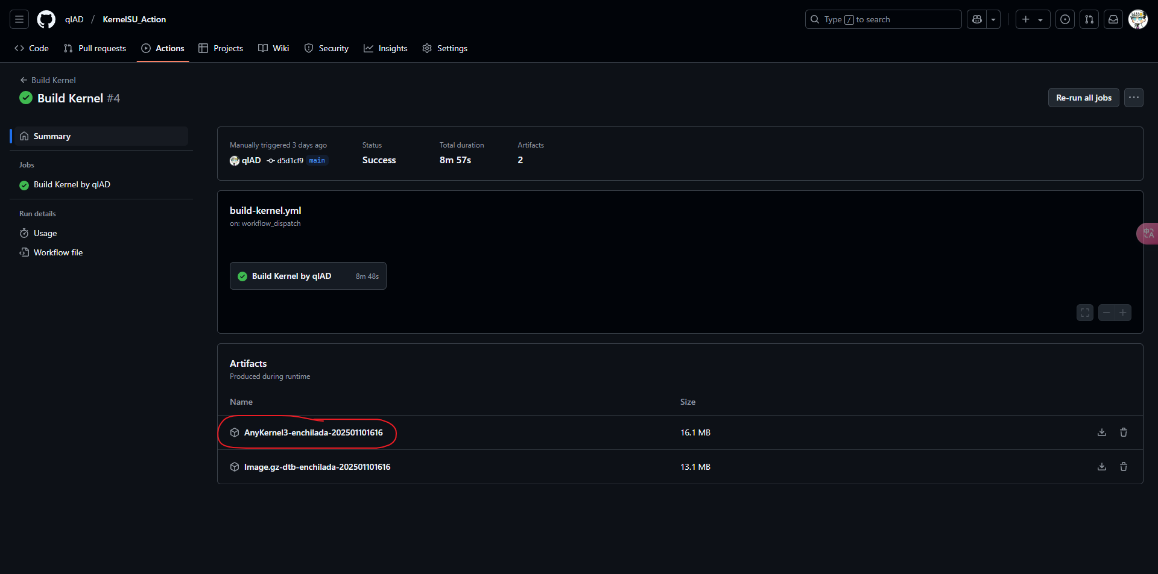Click the translate extension floating icon
This screenshot has height=574, width=1158.
click(1148, 233)
